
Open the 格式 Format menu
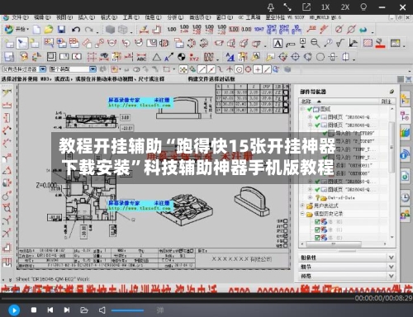coord(109,17)
